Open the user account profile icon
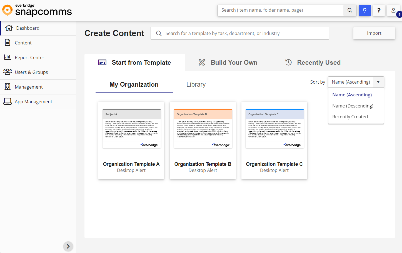This screenshot has width=402, height=253. pos(393,10)
